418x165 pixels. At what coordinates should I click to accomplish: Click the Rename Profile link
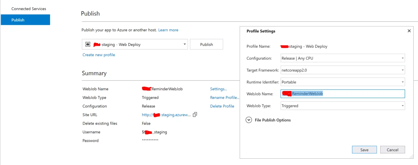(x=224, y=97)
